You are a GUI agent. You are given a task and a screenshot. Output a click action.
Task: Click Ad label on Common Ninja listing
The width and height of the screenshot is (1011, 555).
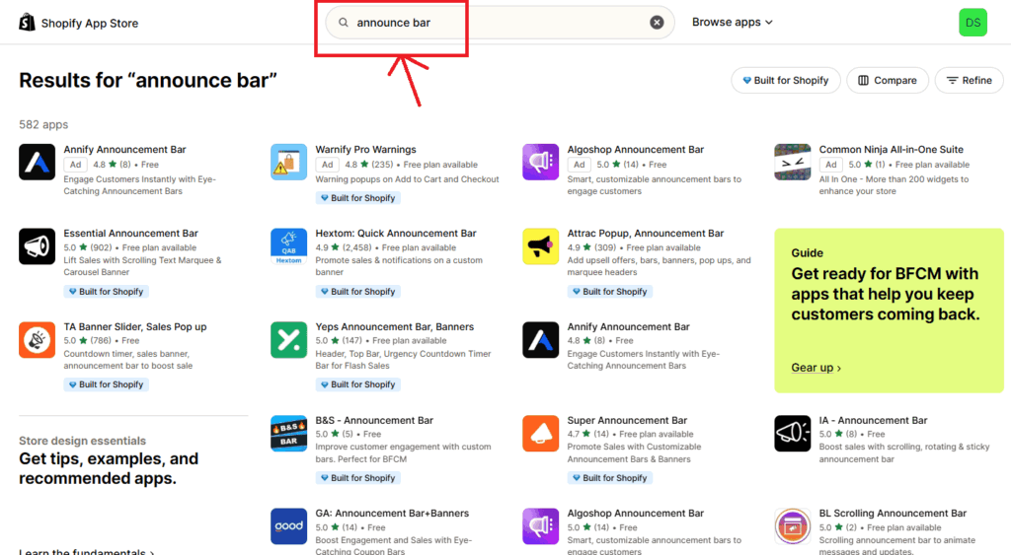pyautogui.click(x=831, y=165)
